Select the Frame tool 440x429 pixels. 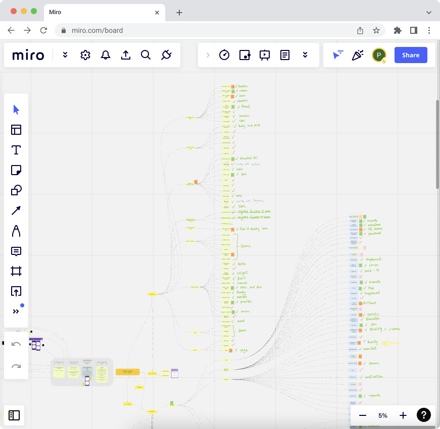(x=16, y=271)
